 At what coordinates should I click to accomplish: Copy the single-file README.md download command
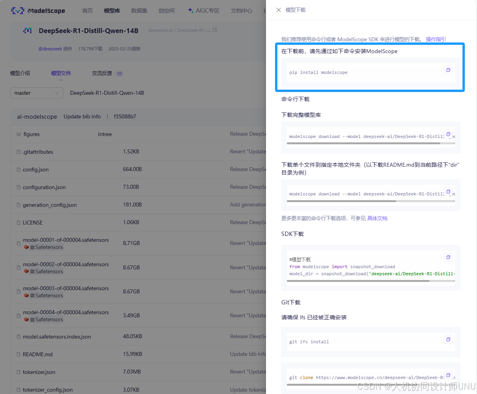448,191
